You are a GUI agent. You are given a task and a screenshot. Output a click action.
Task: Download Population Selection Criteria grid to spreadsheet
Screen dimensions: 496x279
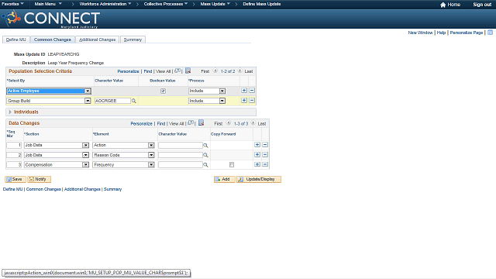tap(188, 71)
